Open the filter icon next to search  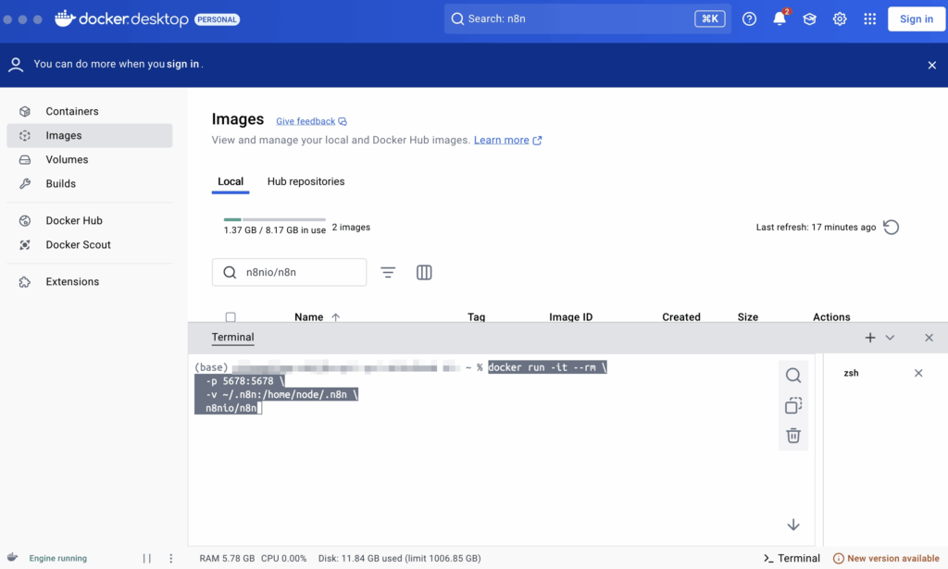click(388, 272)
